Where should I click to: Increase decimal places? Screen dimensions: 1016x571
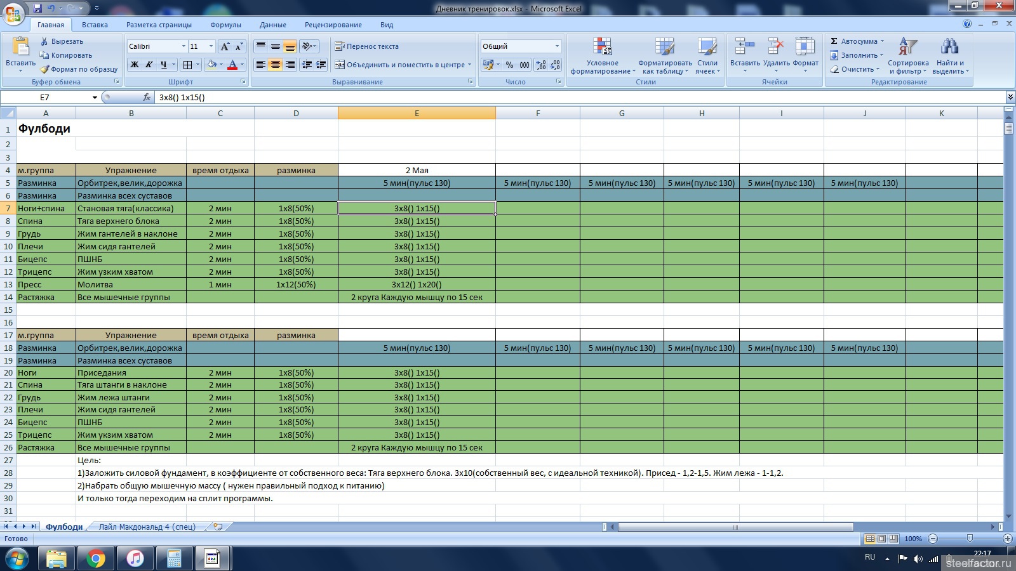pyautogui.click(x=541, y=65)
